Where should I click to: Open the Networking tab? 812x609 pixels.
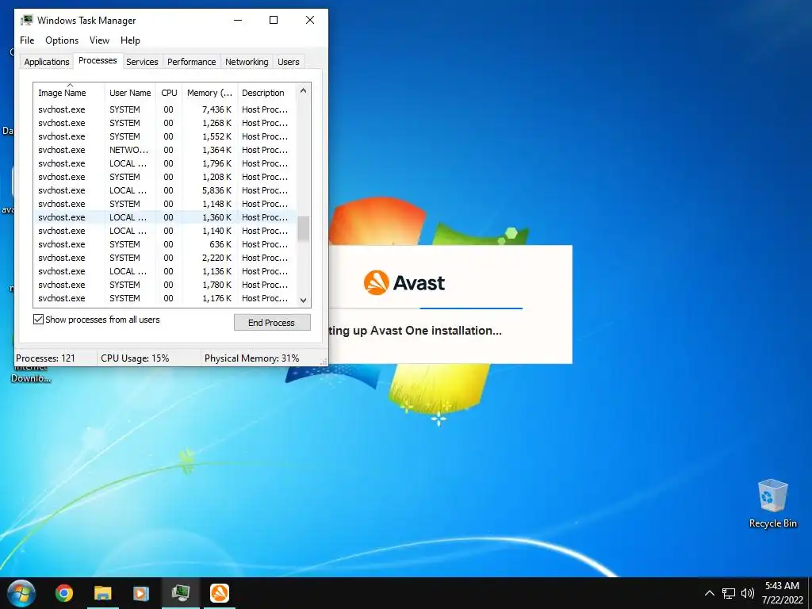click(247, 62)
